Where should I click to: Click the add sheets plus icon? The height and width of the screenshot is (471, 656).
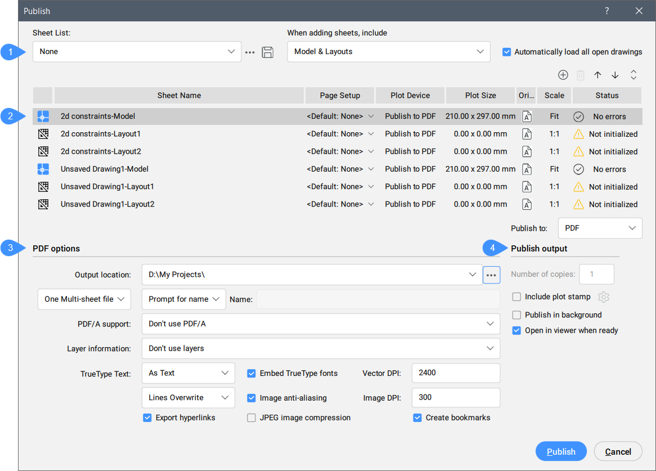coord(563,75)
